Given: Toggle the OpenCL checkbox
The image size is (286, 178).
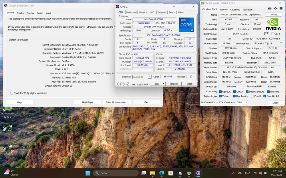Looking at the screenshot, I should (220, 91).
